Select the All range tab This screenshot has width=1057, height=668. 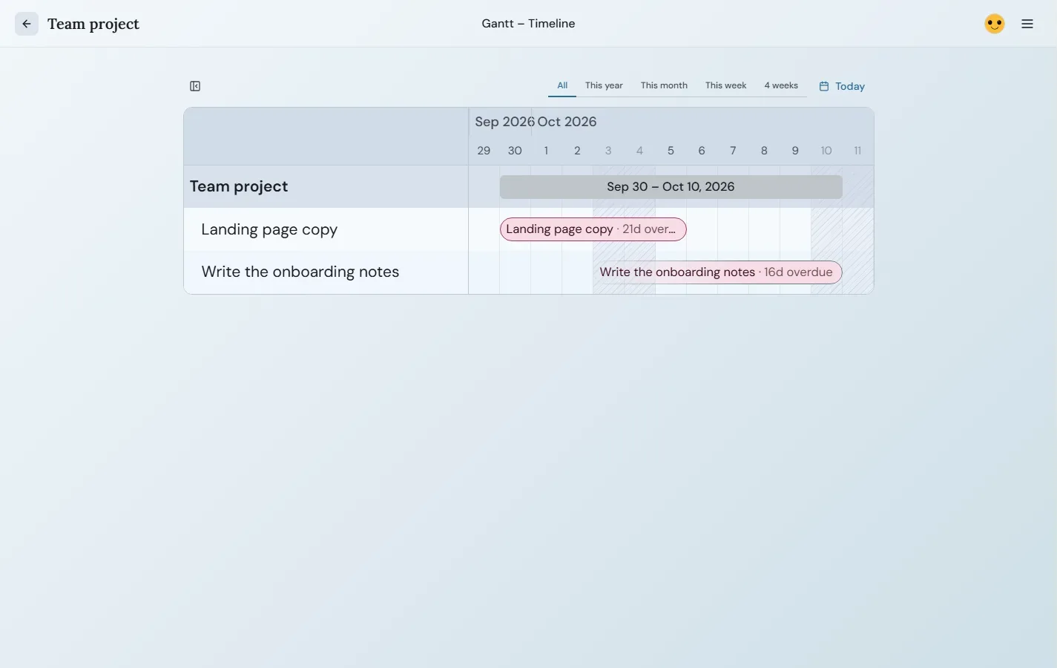tap(562, 85)
